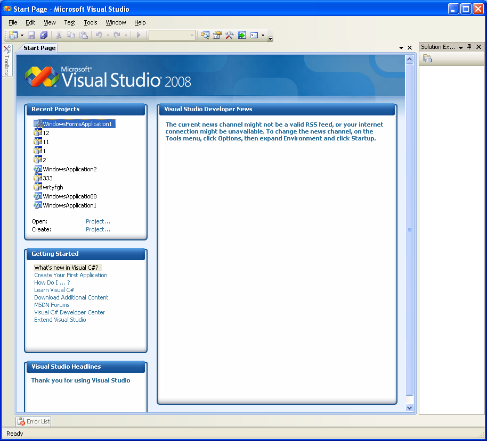The image size is (487, 441).
Task: Click the Cut scissors icon
Action: pos(59,35)
